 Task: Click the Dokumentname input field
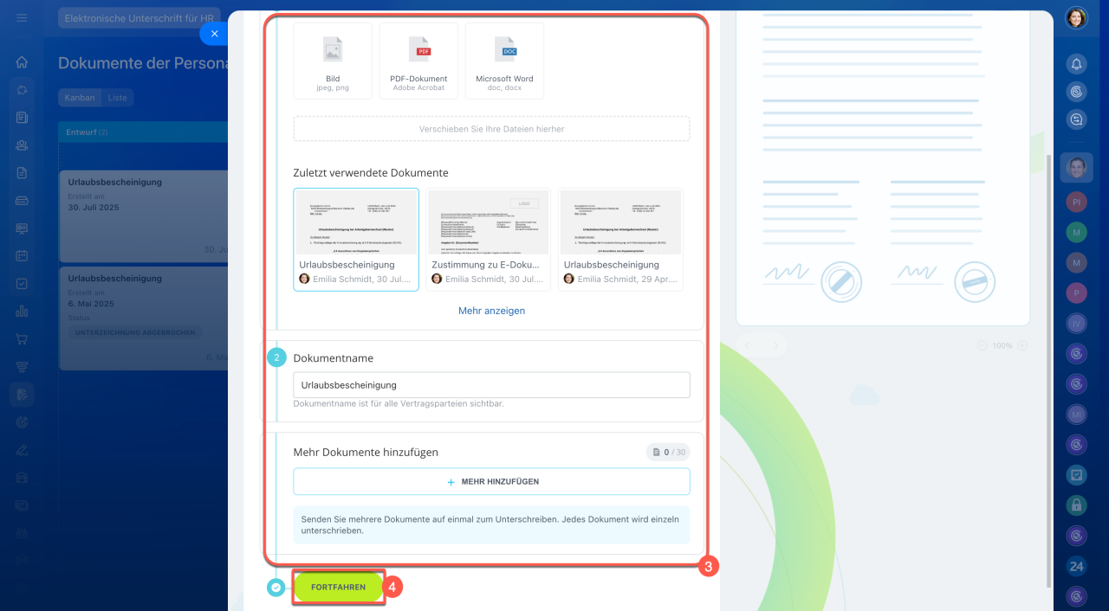click(x=491, y=385)
